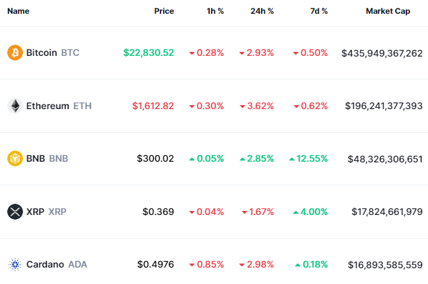The image size is (428, 284).
Task: Click the yellow BNB coin icon
Action: [x=14, y=158]
